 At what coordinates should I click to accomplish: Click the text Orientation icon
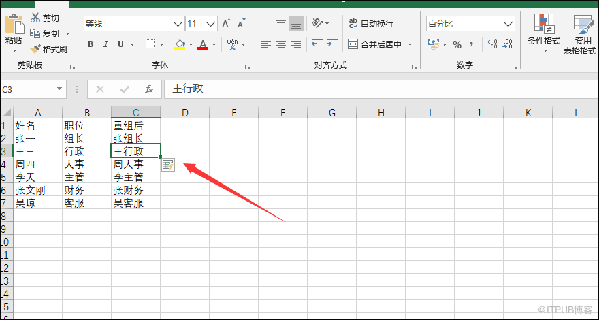317,23
